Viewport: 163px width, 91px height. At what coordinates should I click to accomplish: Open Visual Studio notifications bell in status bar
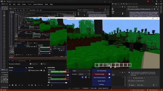(x=161, y=90)
